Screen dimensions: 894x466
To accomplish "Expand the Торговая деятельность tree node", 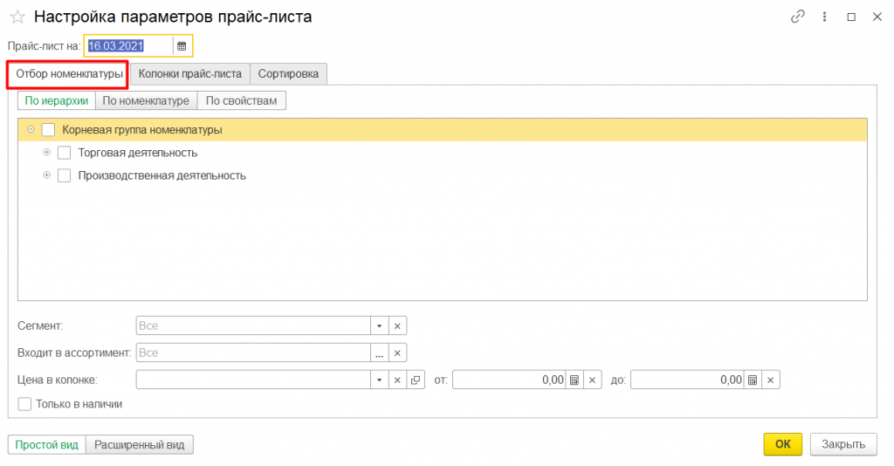I will (x=47, y=153).
